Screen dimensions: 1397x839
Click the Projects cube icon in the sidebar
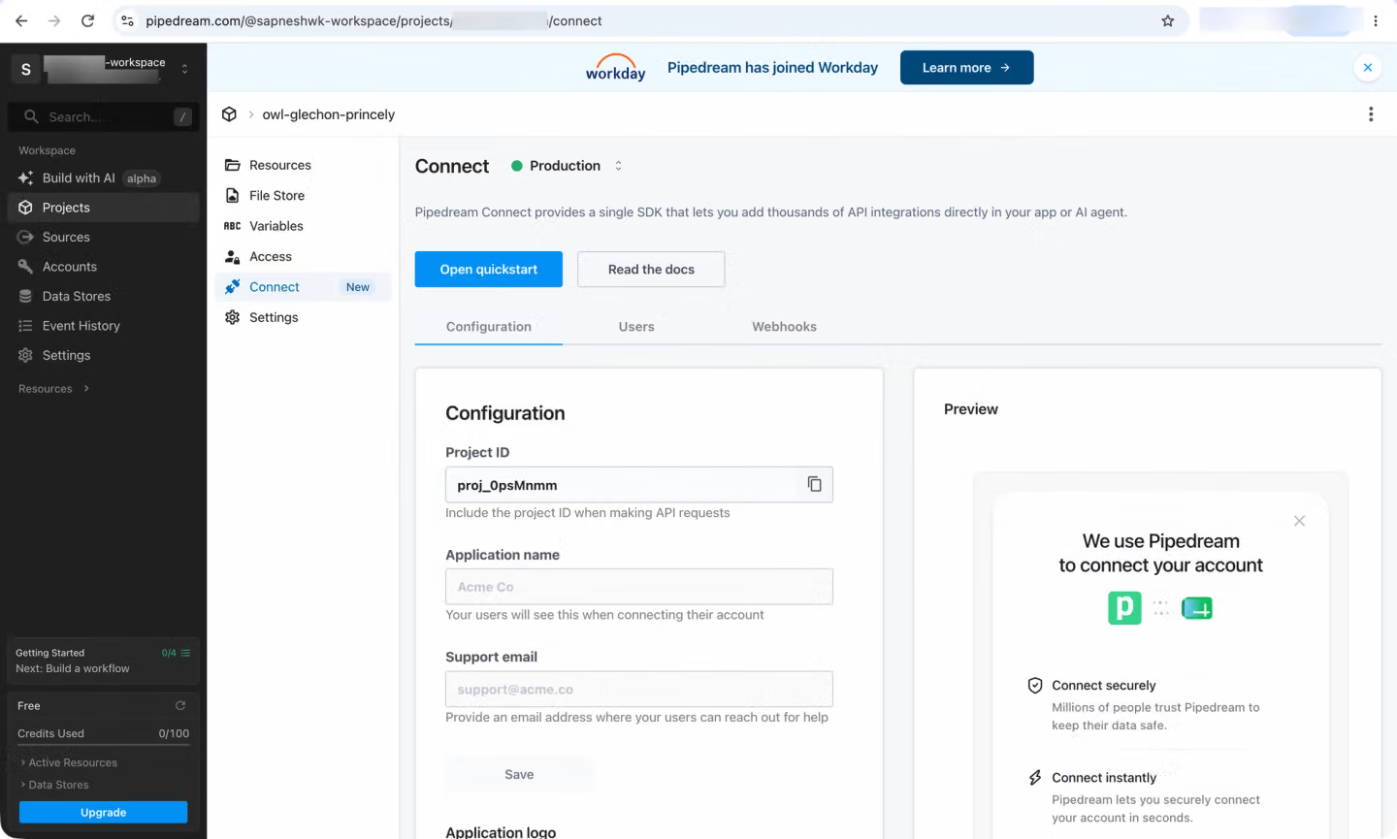click(25, 208)
